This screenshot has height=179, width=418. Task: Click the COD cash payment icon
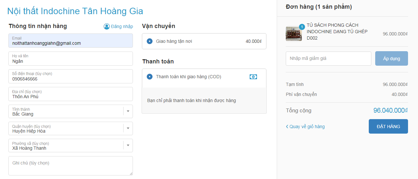pos(253,77)
